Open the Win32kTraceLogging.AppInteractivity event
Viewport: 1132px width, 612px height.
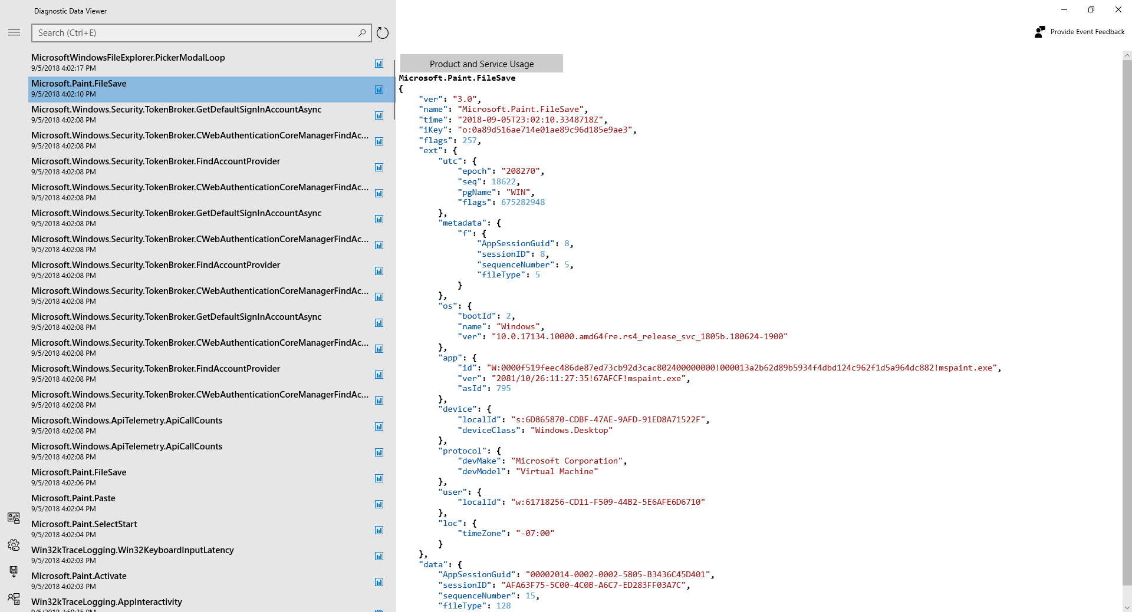click(107, 602)
